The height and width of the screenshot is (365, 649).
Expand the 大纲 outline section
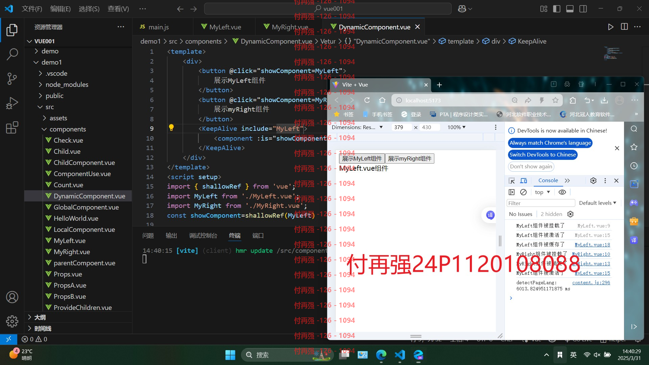click(40, 317)
